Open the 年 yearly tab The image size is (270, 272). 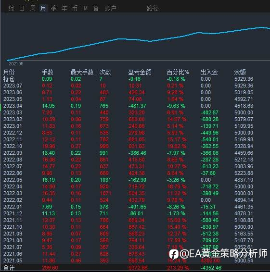(64, 8)
